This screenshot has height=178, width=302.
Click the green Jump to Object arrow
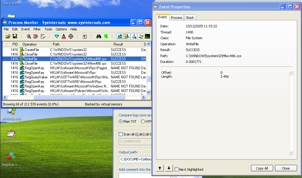106,36
